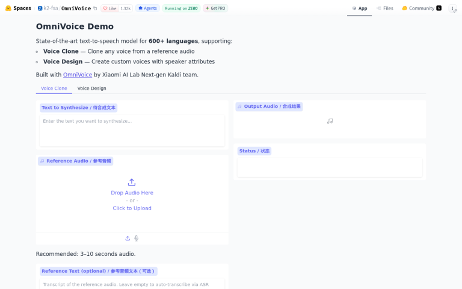Copy the OmniVoice space name icon
Viewport: 462px width, 289px height.
click(95, 8)
